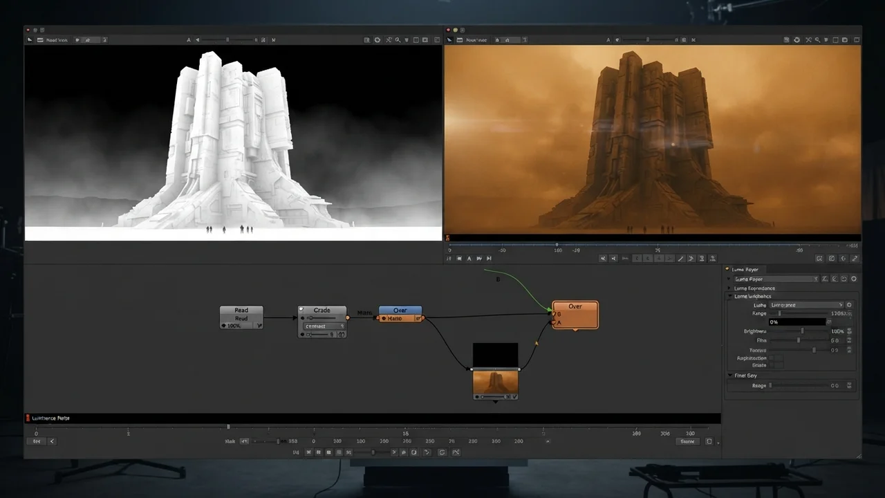Click the step-forward button under right viewer
Screen dimensions: 885x498
[x=478, y=258]
